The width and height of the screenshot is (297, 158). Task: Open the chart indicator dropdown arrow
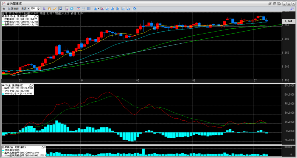coord(99,9)
